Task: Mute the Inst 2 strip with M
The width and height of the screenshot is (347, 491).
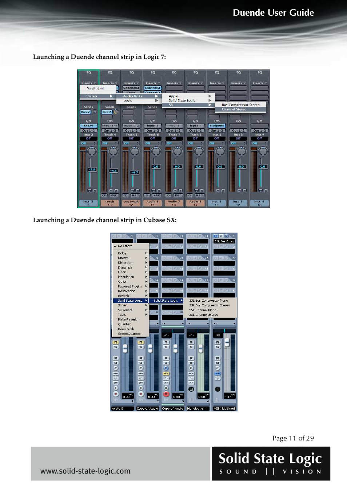Action: pyautogui.click(x=89, y=190)
